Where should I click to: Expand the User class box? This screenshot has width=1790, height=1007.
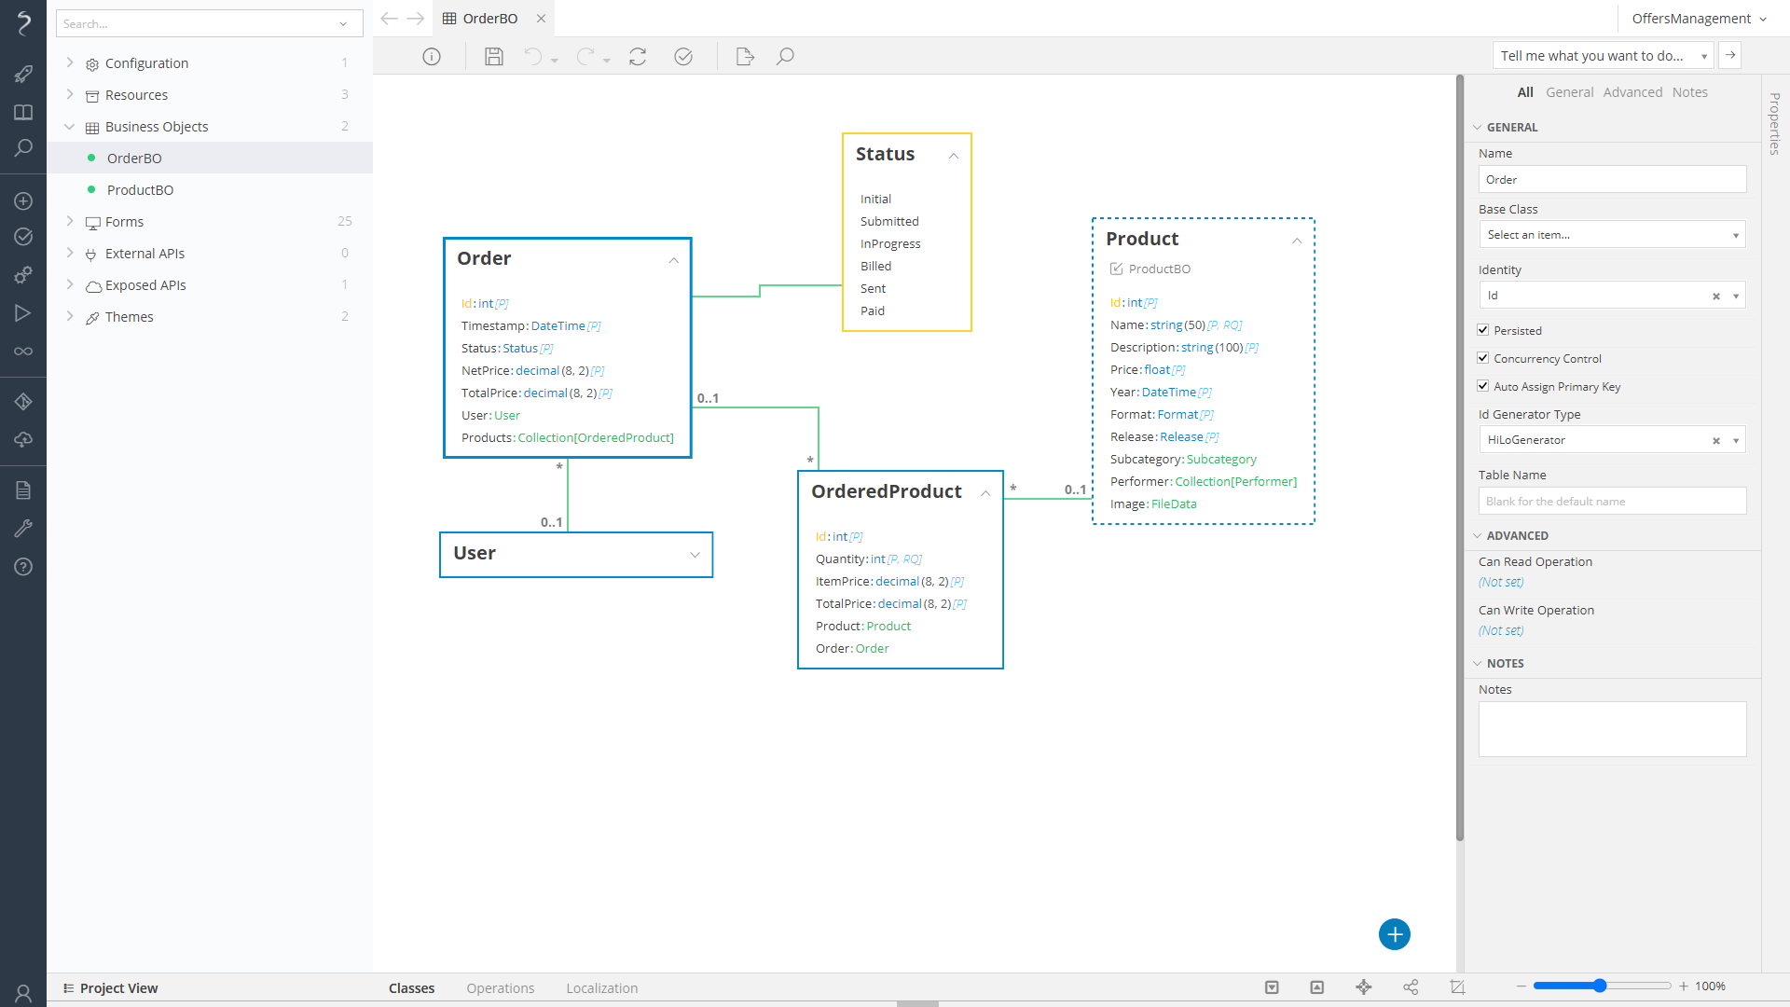point(695,555)
